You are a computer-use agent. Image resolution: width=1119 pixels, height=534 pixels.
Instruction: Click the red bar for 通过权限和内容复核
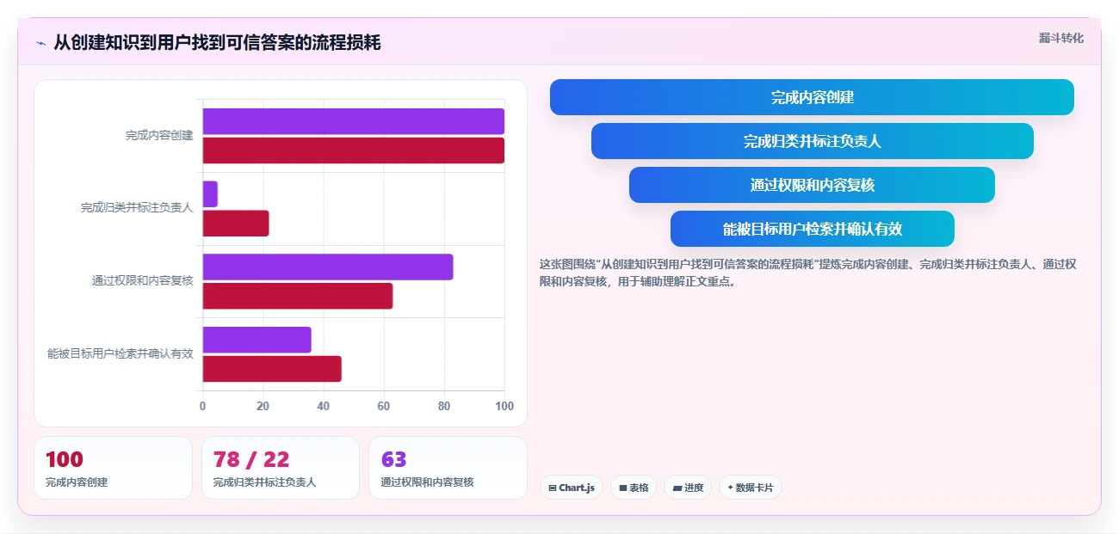tap(298, 296)
